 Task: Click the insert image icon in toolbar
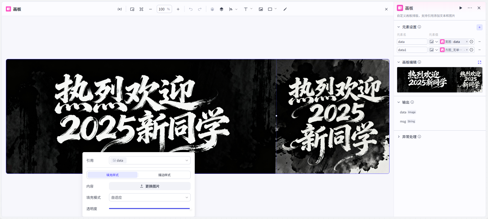[261, 9]
